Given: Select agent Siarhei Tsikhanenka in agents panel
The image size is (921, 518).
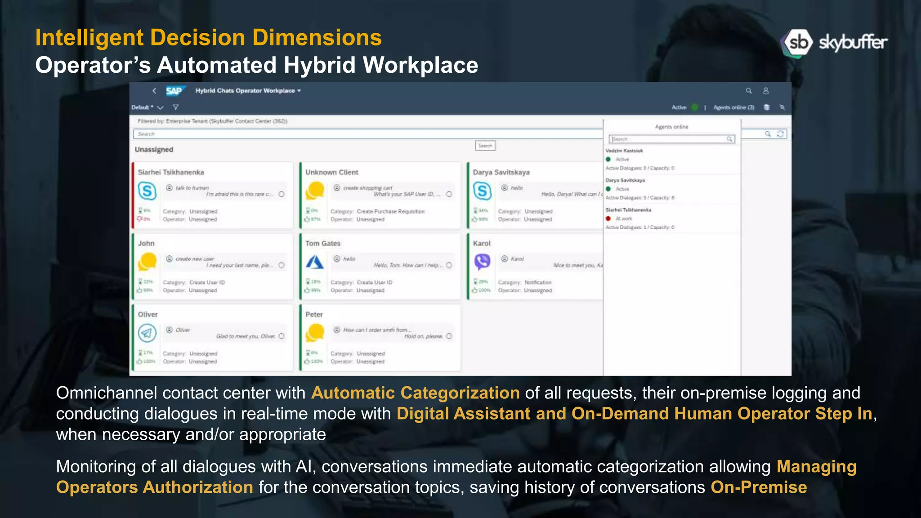Looking at the screenshot, I should (x=672, y=219).
